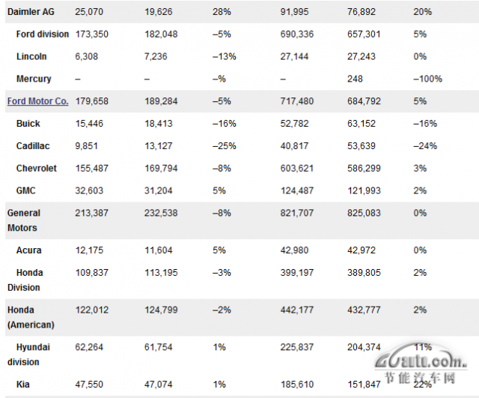The height and width of the screenshot is (398, 479).
Task: Open the Ford Motor Co. link
Action: coord(38,101)
